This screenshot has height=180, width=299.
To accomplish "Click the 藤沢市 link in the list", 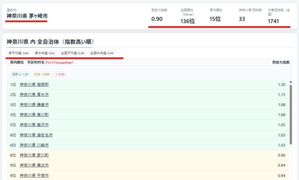I will click(x=34, y=125).
